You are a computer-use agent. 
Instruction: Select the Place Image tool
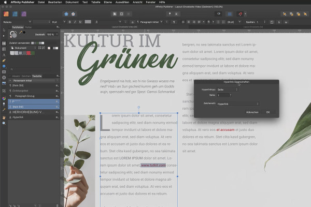point(4,83)
